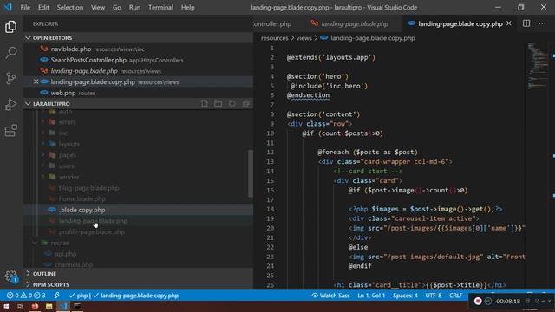
Task: Open api.php in the routes folder
Action: (x=66, y=254)
